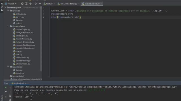Collapse the CadenasTexto folder

8,26
